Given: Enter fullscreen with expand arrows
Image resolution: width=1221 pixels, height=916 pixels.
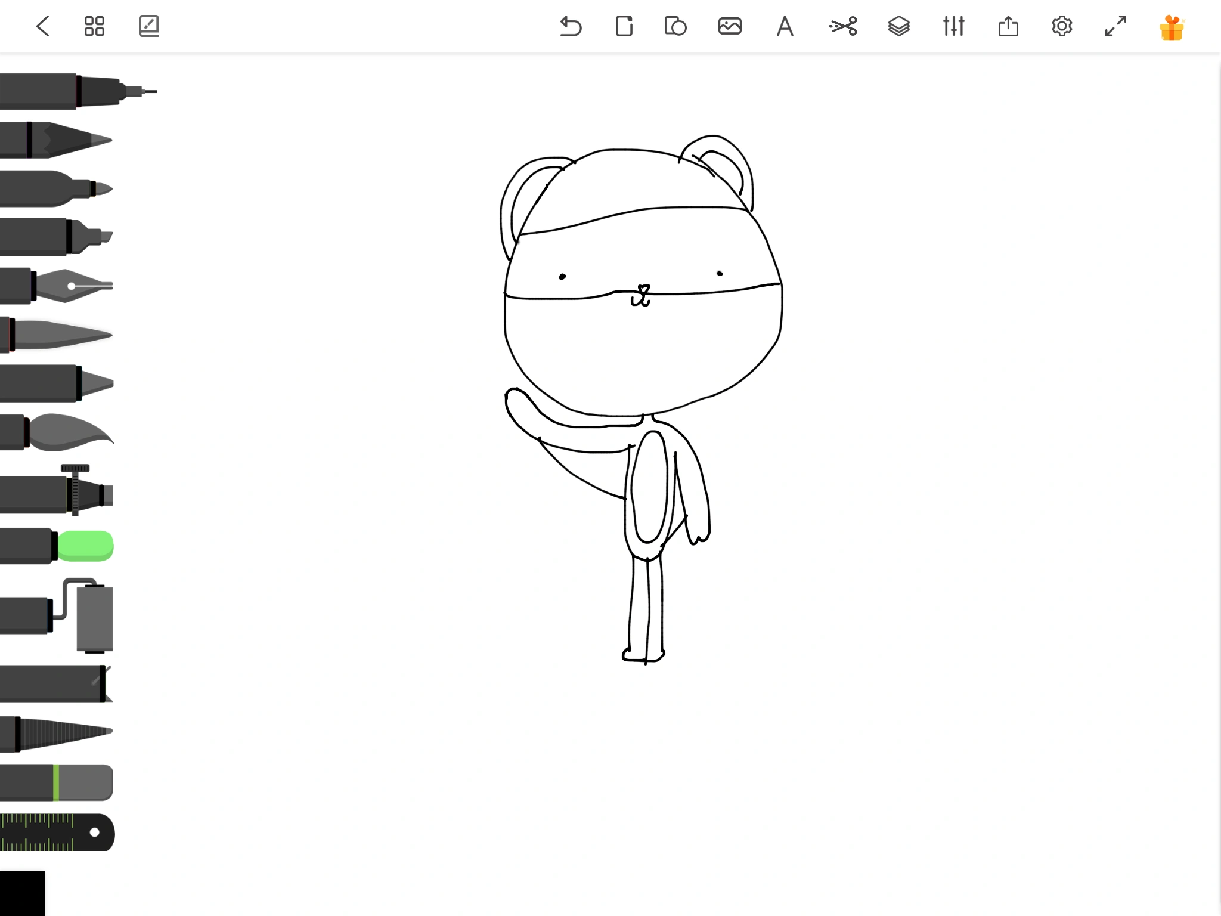Looking at the screenshot, I should (x=1115, y=26).
